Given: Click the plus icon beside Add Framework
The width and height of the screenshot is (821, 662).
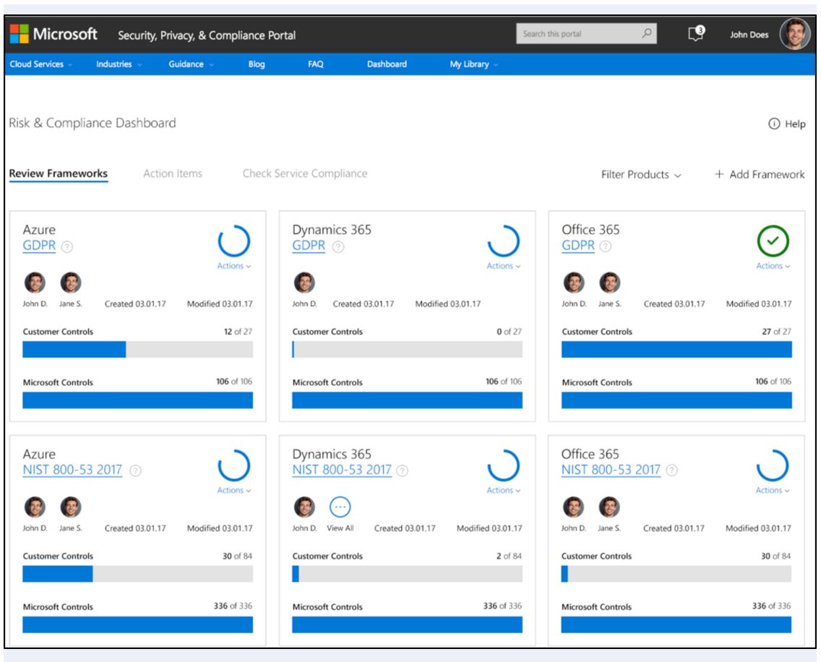Looking at the screenshot, I should tap(719, 174).
